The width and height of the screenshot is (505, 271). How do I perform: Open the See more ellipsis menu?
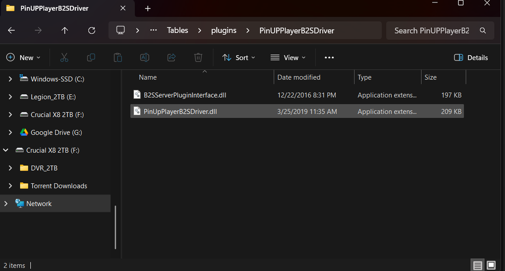[329, 57]
